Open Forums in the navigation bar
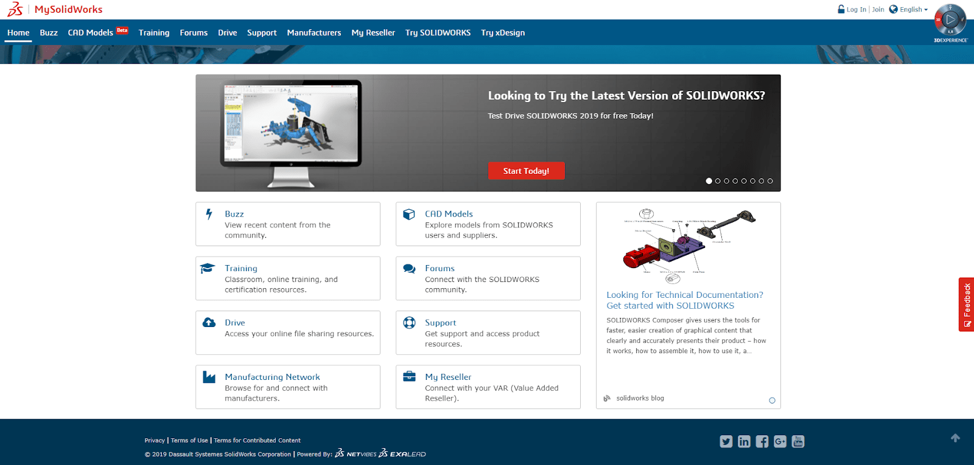Screen dimensions: 974x465 pyautogui.click(x=194, y=33)
